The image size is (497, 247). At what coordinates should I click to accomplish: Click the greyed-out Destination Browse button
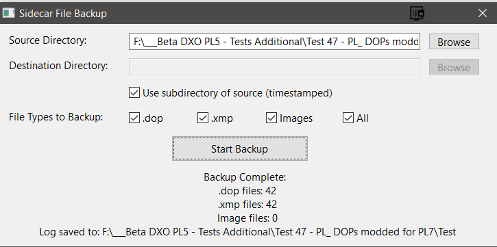coord(454,67)
